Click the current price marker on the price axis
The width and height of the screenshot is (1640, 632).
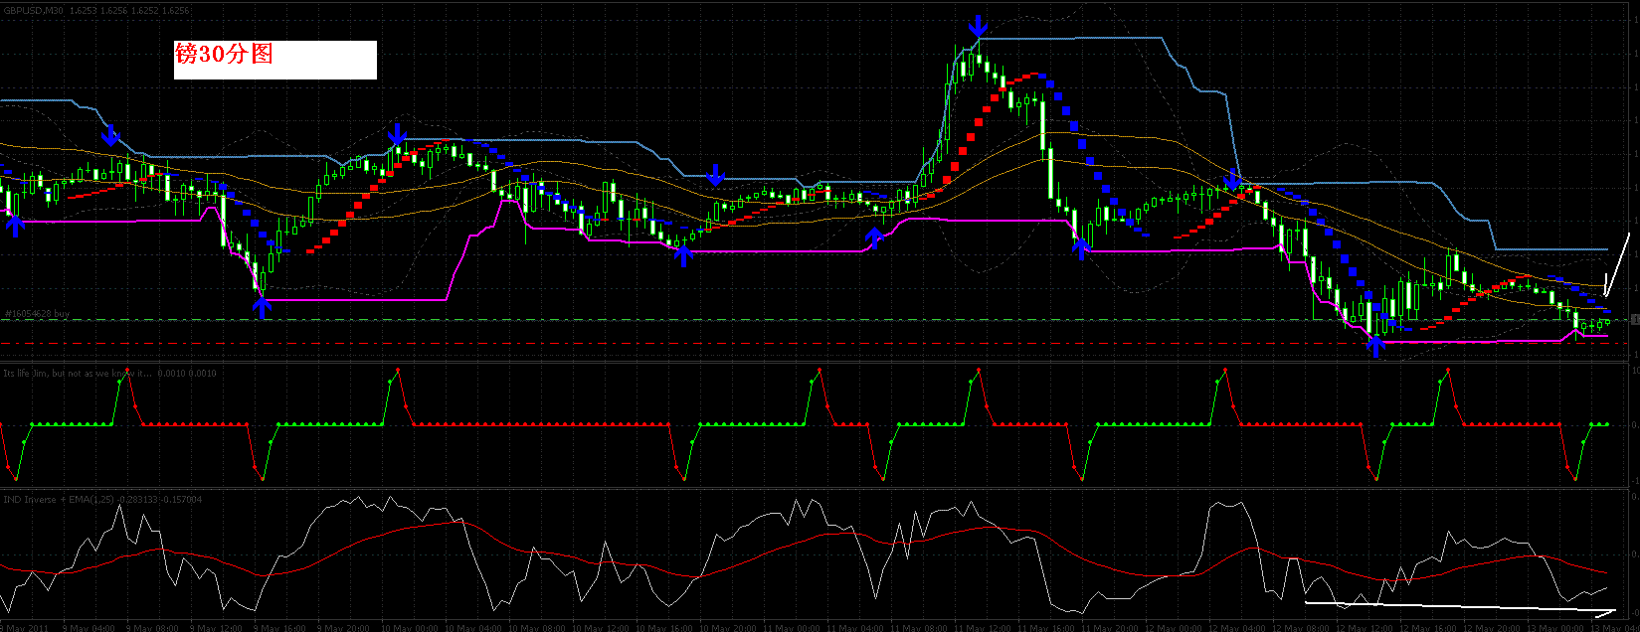click(x=1634, y=318)
